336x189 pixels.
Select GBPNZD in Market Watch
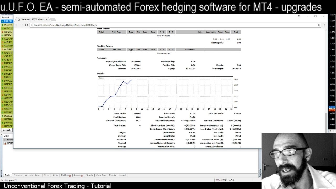(x=7, y=98)
